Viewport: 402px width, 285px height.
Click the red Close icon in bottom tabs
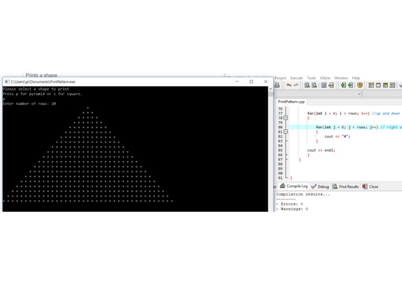364,186
